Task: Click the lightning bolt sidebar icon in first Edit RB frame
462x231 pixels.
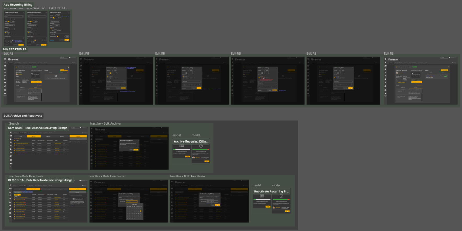Action: pyautogui.click(x=5, y=62)
